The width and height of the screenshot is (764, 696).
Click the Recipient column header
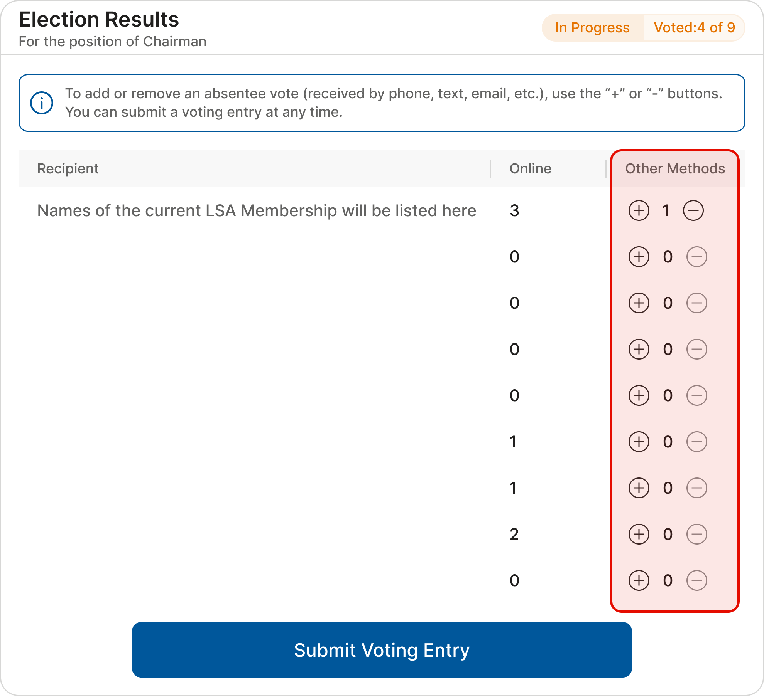point(68,169)
